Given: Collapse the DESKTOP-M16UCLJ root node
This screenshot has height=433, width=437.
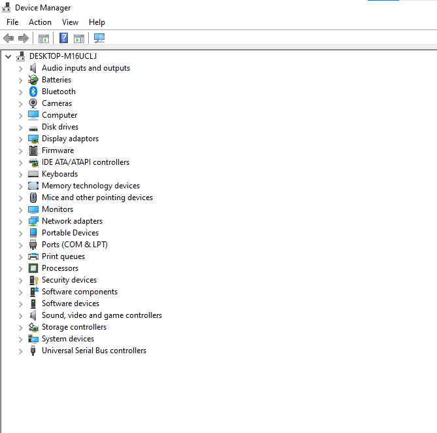Looking at the screenshot, I should click(8, 56).
